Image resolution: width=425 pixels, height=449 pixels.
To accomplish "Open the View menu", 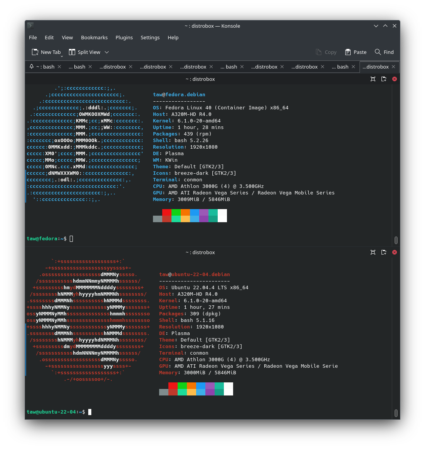I will [67, 37].
